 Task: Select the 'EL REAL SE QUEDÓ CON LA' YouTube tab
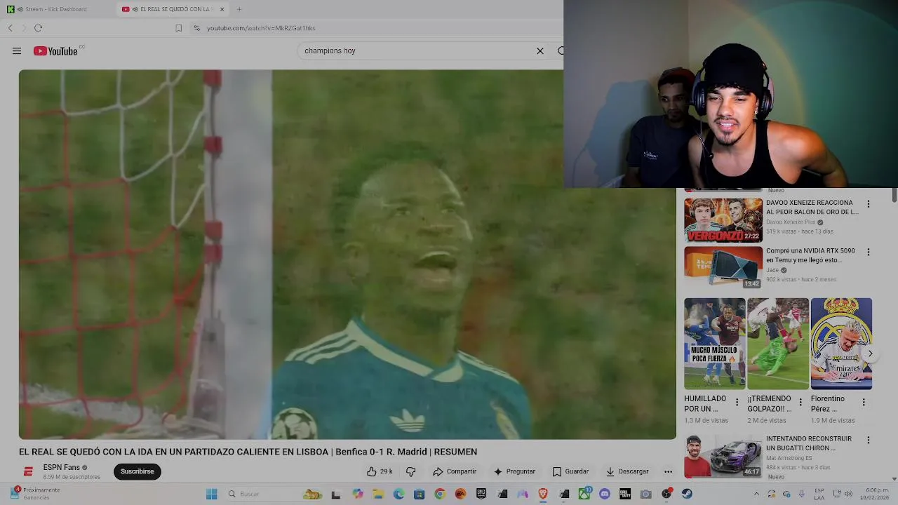(x=174, y=9)
